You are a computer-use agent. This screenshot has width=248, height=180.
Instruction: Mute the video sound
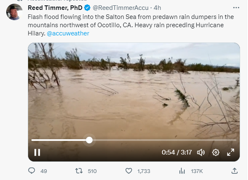[201, 152]
